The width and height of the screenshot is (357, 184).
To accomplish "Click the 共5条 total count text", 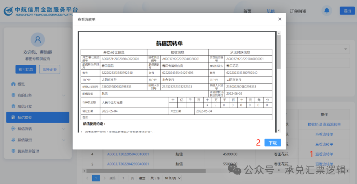I will (x=155, y=178).
